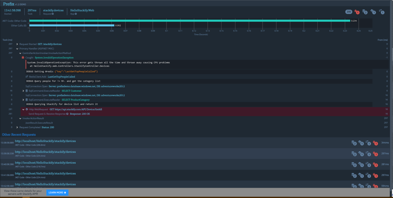This screenshot has height=198, width=393.
Task: Click arrows icon on 13:39:58.338 request row
Action: pos(368,153)
